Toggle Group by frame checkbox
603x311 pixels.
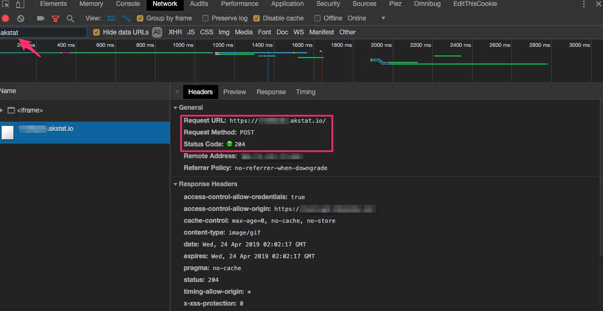click(140, 18)
